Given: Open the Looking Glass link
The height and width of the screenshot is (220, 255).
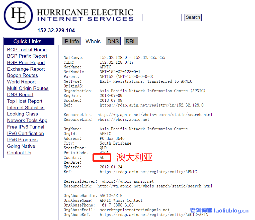Looking at the screenshot, I should [23, 114].
